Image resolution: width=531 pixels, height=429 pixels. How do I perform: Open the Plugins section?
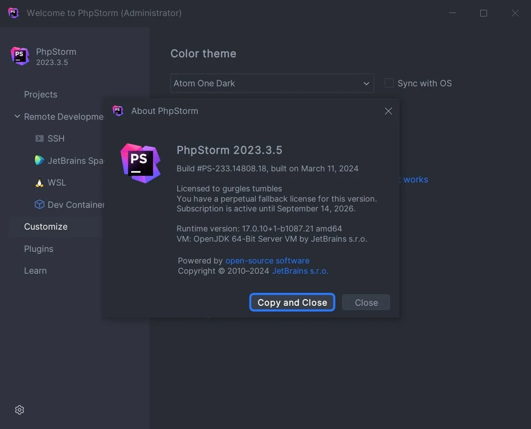pos(38,249)
